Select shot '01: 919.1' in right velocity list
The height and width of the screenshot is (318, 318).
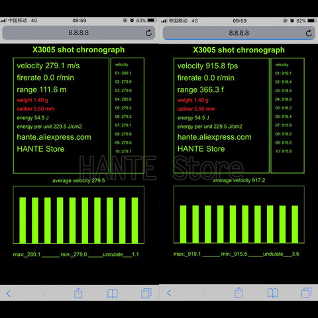tap(284, 74)
